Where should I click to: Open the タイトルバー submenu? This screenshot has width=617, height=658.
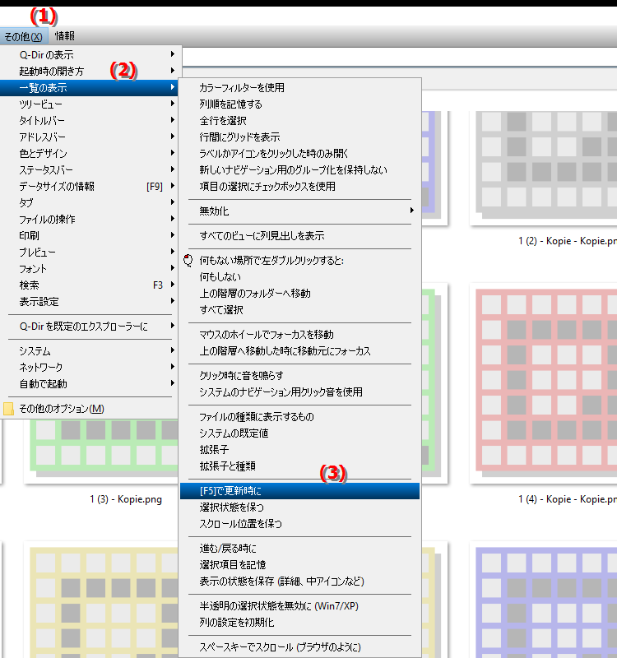click(90, 120)
